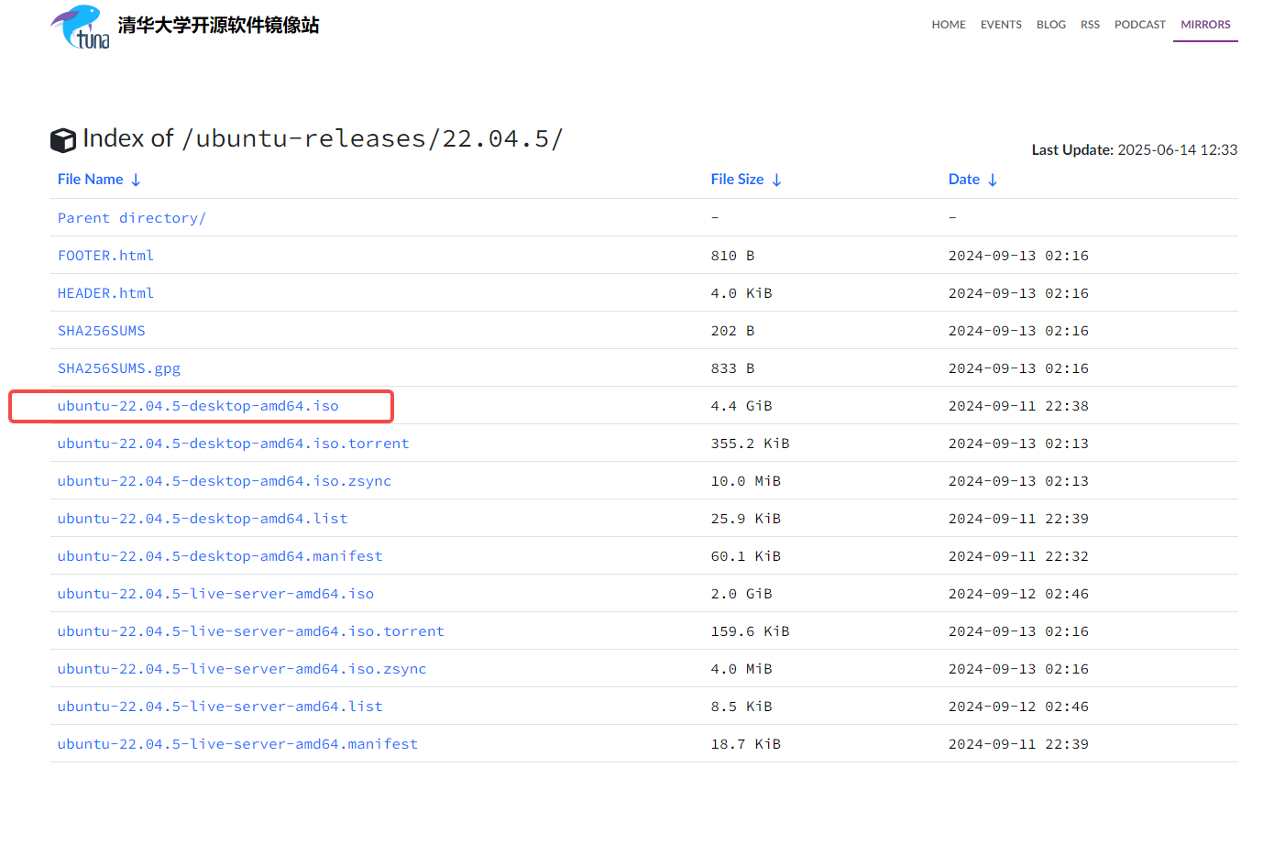
Task: Sort by Date column header
Action: [972, 180]
